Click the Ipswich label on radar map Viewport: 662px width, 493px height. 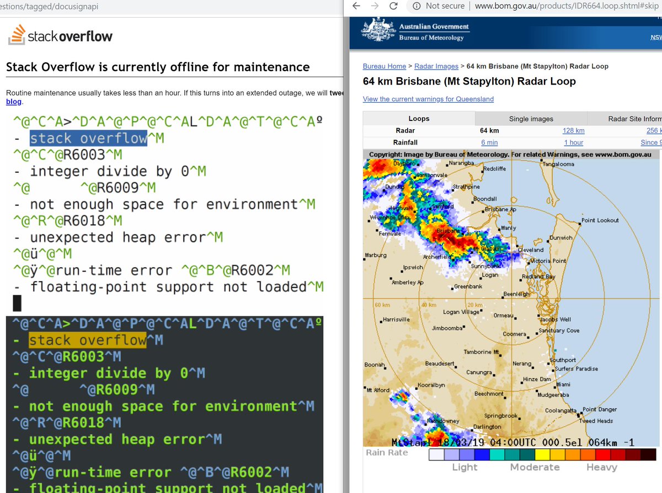[413, 267]
